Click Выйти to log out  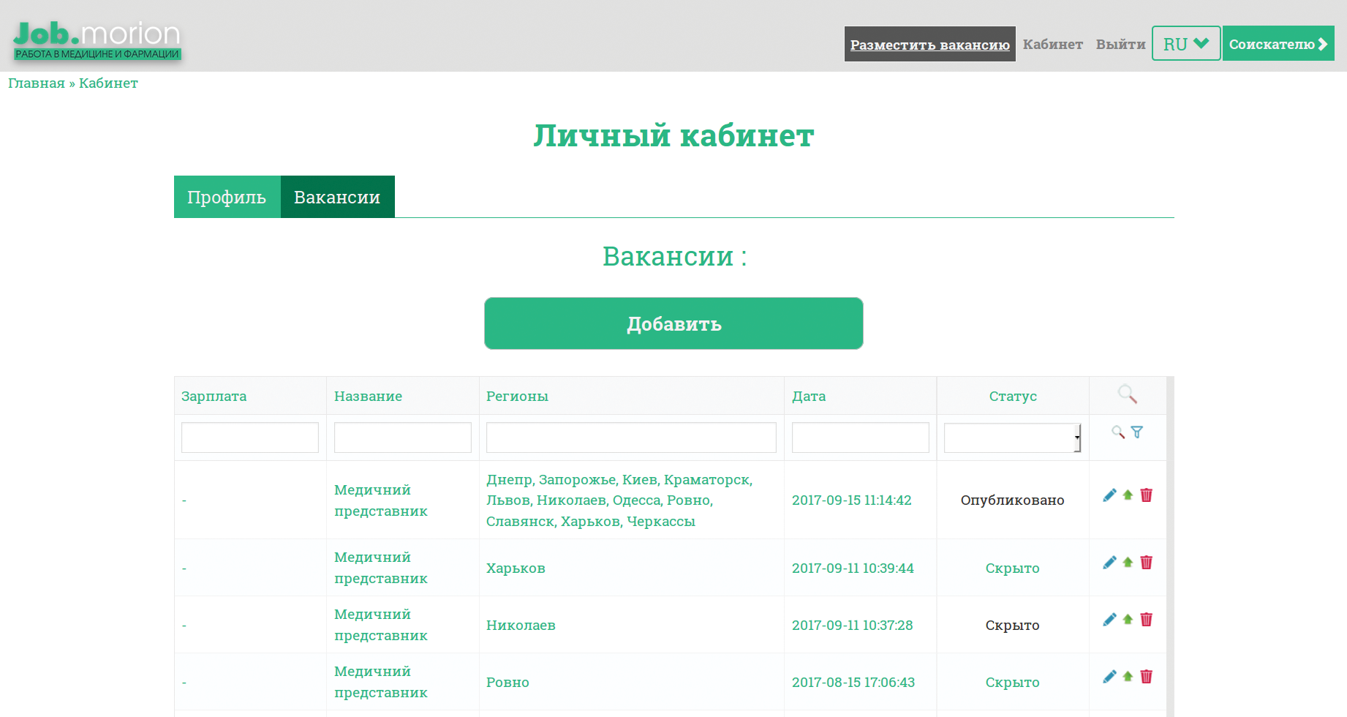tap(1120, 45)
